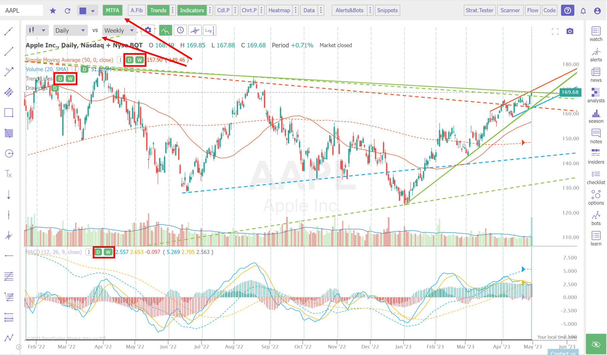607x355 pixels.
Task: Open the watch list panel
Action: 596,34
